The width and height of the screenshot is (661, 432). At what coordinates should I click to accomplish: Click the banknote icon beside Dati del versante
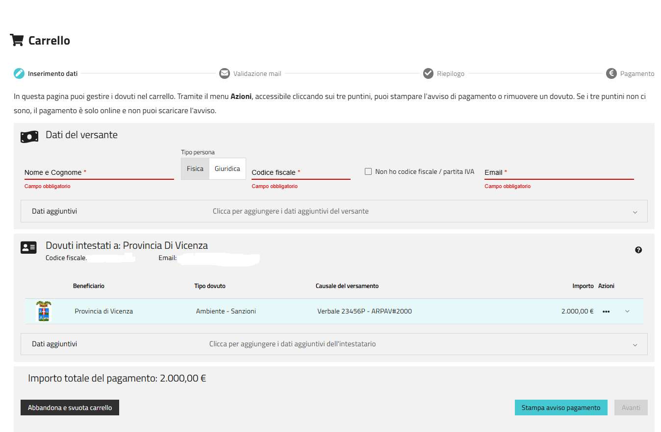(29, 137)
